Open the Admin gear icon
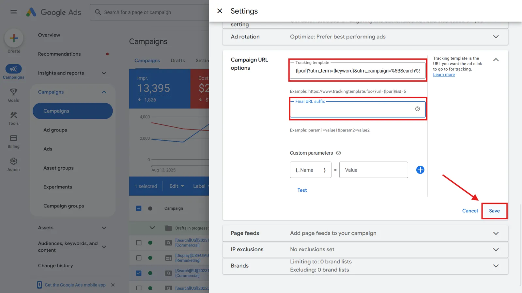522x293 pixels. 13,161
